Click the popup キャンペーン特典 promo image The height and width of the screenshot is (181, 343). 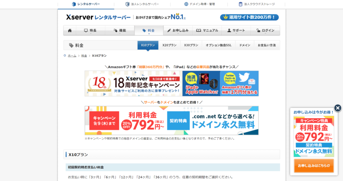coord(314,136)
